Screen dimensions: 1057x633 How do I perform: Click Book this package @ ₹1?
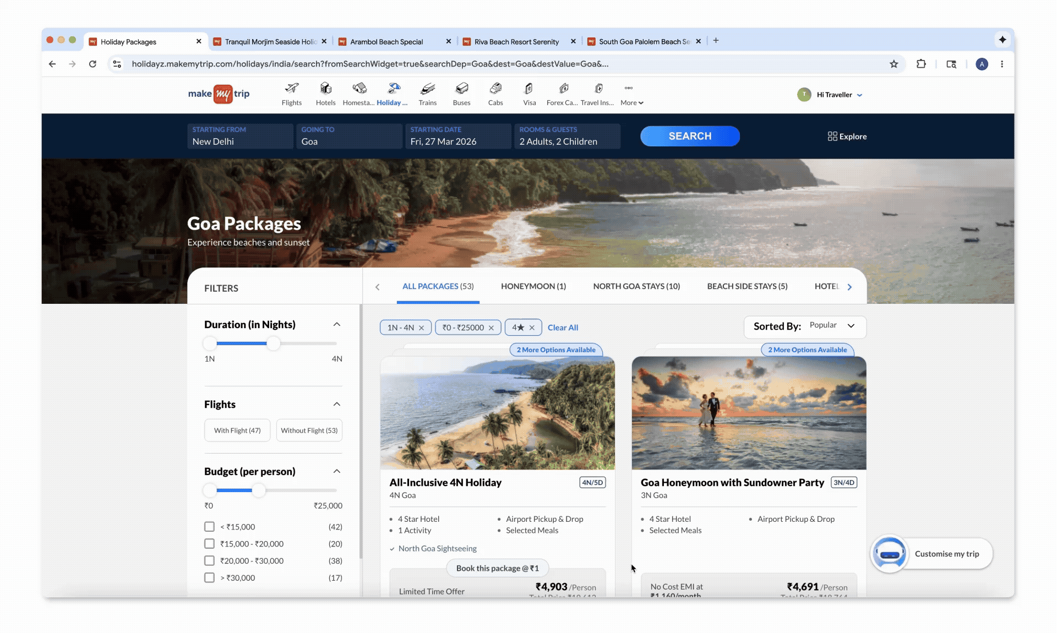497,568
